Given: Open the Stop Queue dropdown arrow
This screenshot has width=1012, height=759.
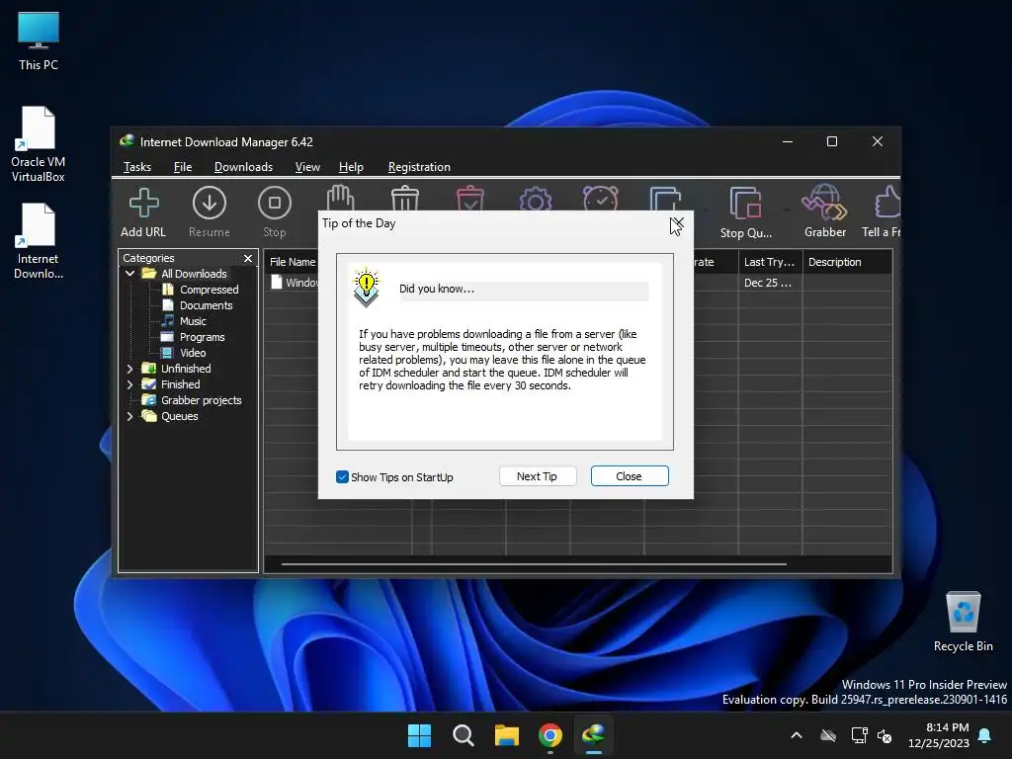Looking at the screenshot, I should 786,211.
